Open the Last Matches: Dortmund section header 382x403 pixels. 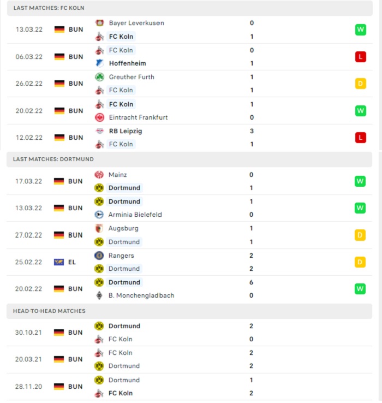pos(189,159)
